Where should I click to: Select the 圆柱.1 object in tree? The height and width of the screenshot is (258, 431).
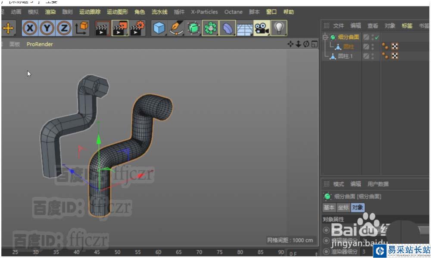[345, 56]
